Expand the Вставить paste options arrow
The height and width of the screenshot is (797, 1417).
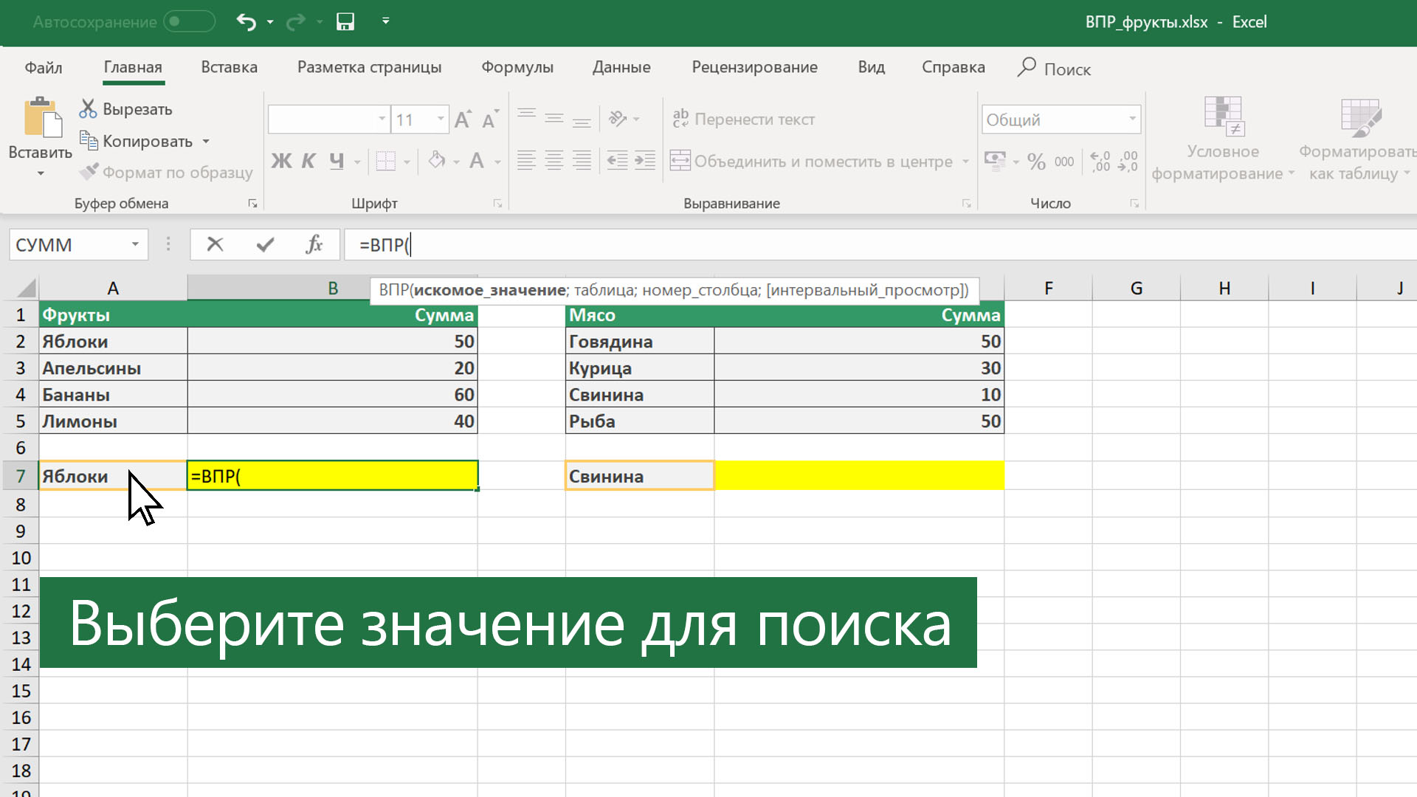pos(41,173)
